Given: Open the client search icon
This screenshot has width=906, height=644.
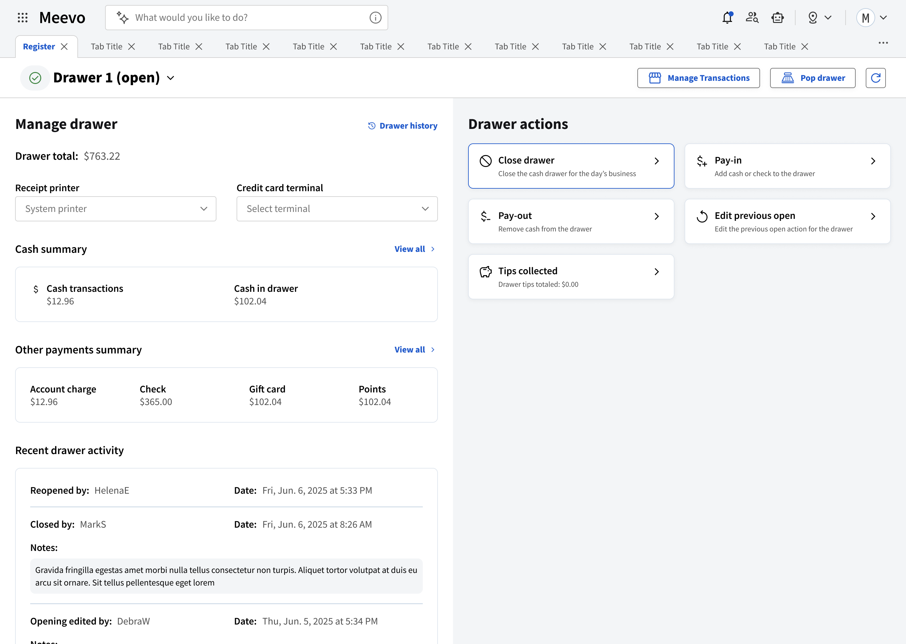Looking at the screenshot, I should pyautogui.click(x=752, y=17).
